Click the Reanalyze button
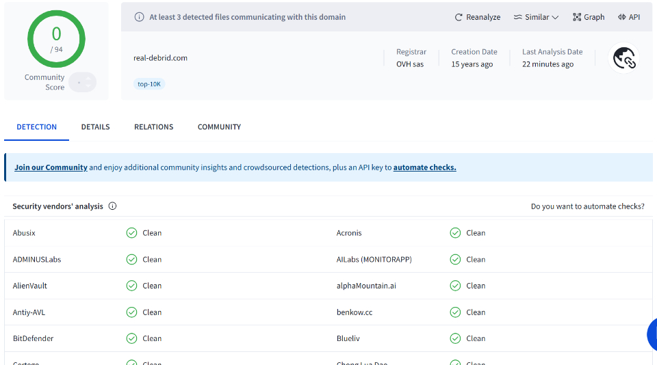Viewport: 657px width, 365px height. [478, 17]
